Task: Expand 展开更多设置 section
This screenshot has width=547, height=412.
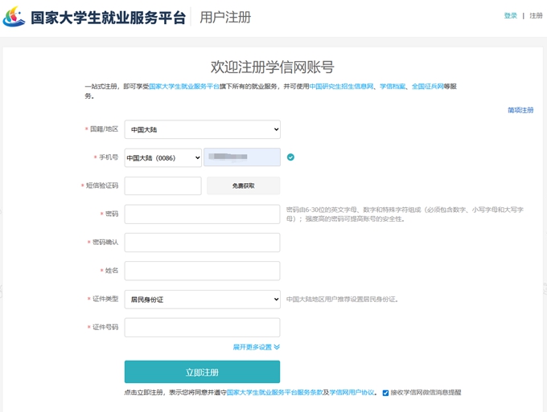Action: [x=256, y=347]
